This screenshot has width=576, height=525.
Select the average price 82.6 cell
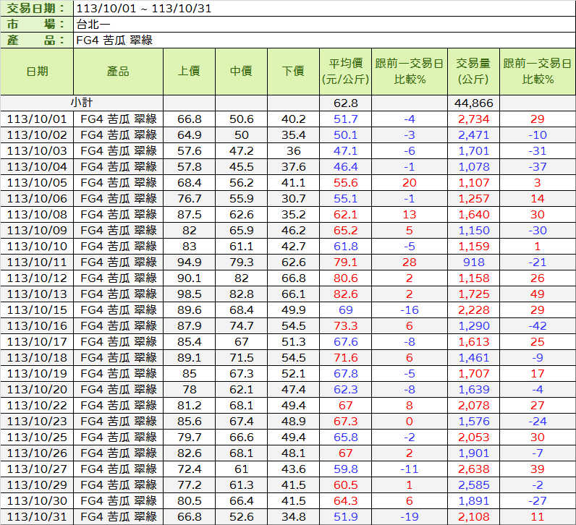(346, 294)
